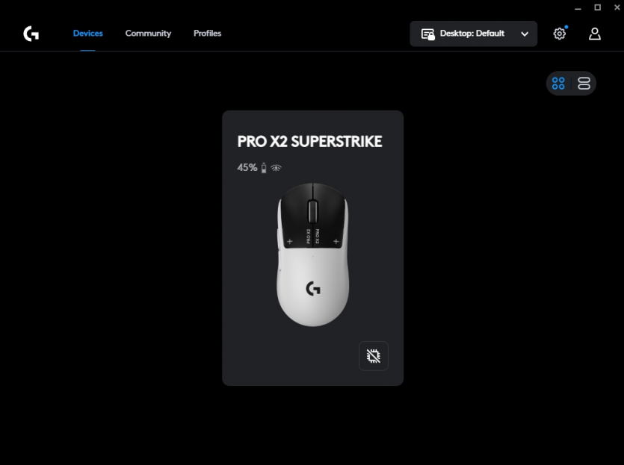Open the Settings gear
This screenshot has width=624, height=465.
pos(560,34)
